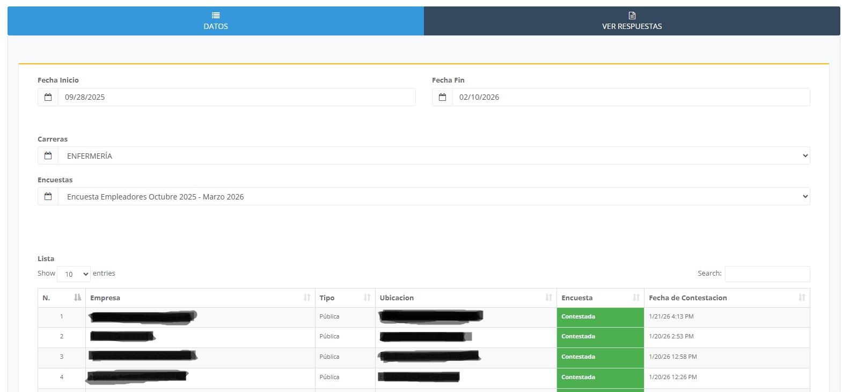Focus the table Search box

767,273
